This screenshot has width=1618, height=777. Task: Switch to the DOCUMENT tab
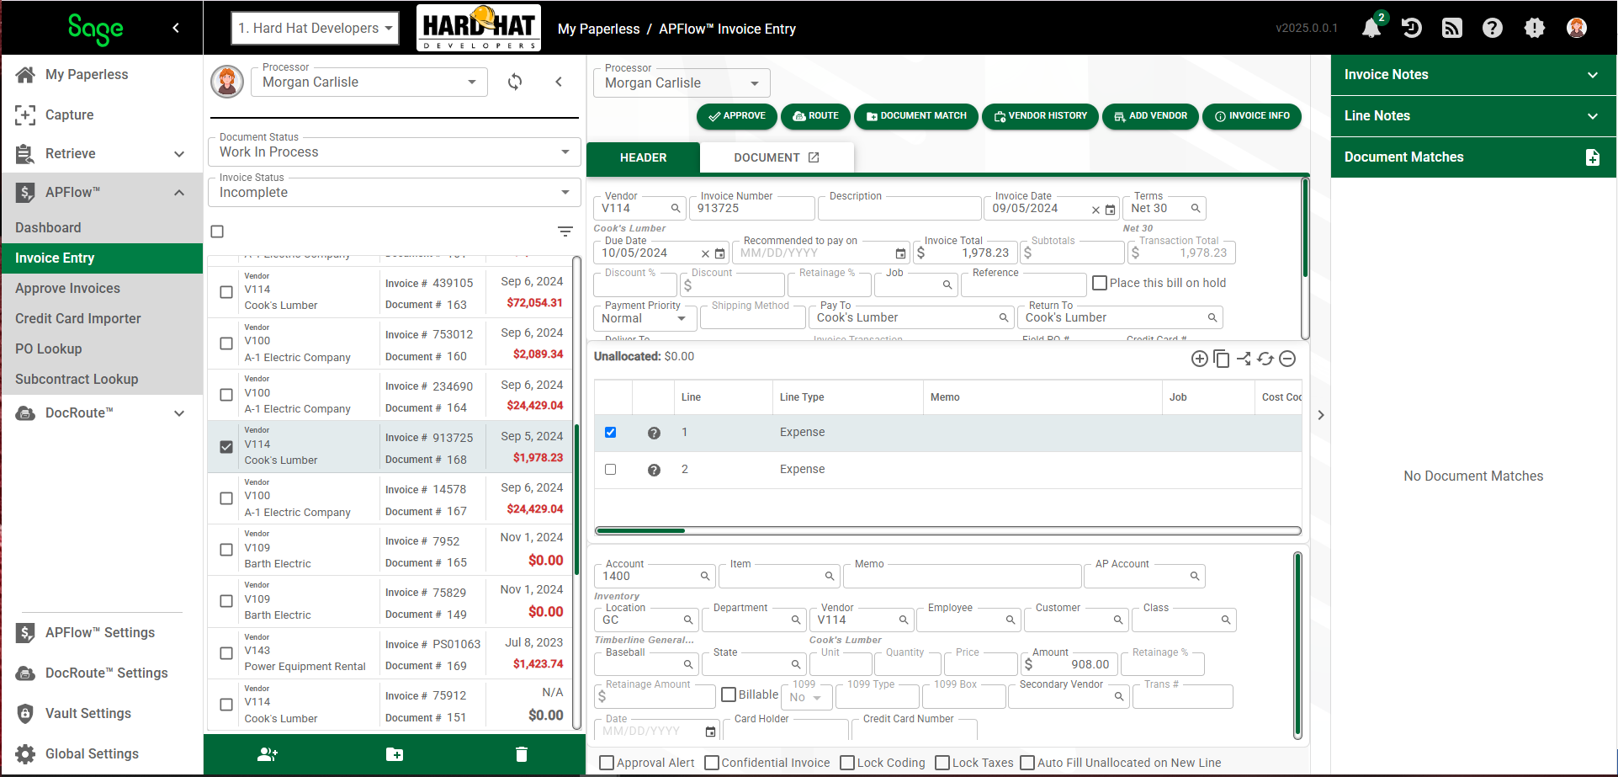coord(777,157)
